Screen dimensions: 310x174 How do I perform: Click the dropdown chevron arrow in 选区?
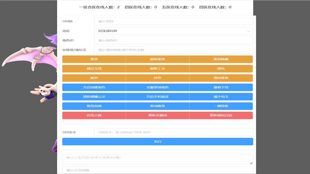[x=249, y=31]
